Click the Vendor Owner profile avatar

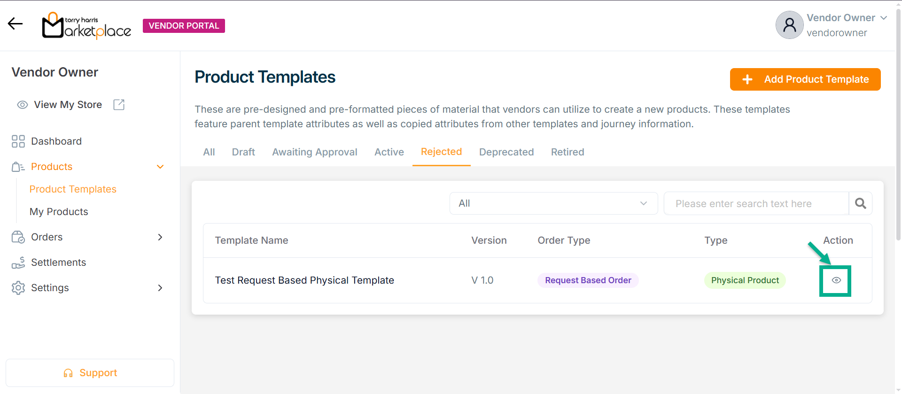[789, 25]
